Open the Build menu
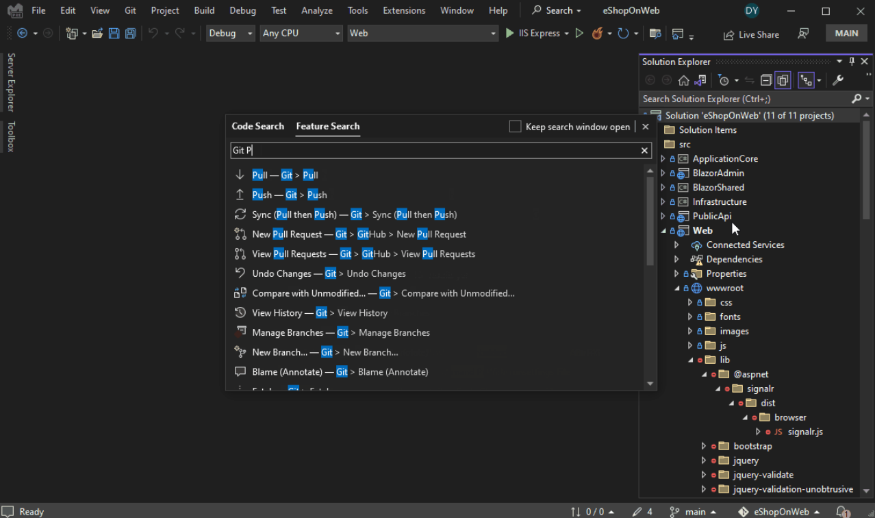Image resolution: width=875 pixels, height=518 pixels. [204, 10]
